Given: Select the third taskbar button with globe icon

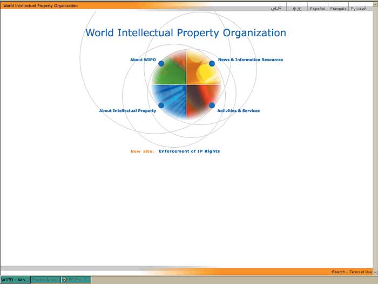Looking at the screenshot, I should coord(76,280).
